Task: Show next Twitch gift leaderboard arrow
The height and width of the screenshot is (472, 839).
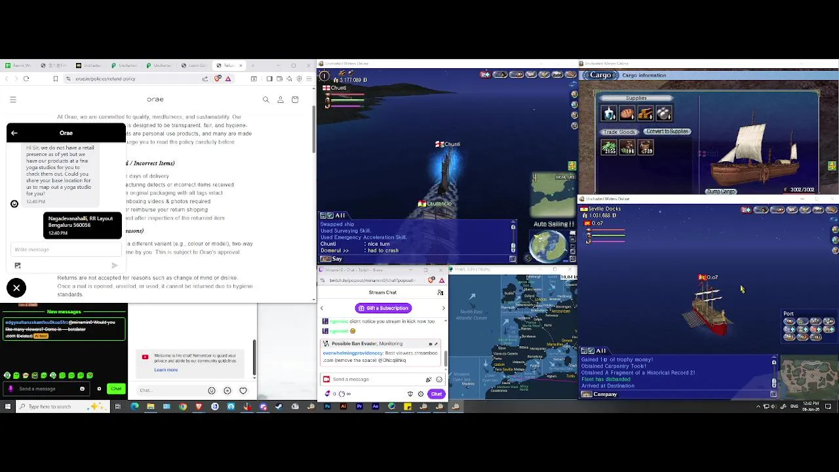Action: click(443, 308)
